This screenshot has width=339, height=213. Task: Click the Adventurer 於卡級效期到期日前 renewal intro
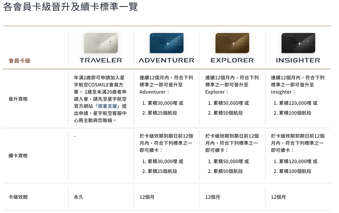coord(166,143)
